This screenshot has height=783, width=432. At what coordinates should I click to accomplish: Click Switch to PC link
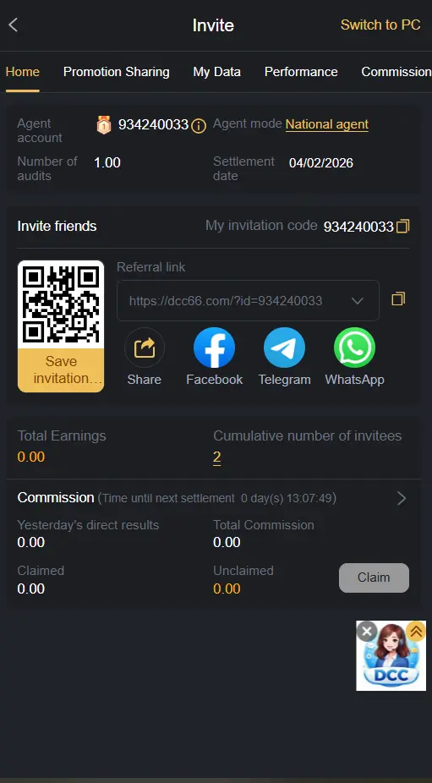pos(380,25)
